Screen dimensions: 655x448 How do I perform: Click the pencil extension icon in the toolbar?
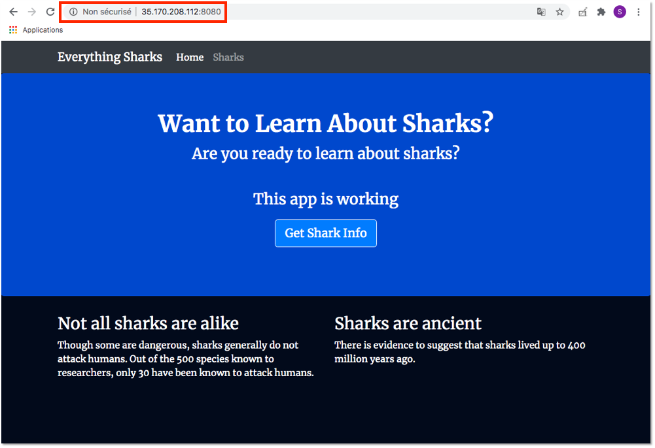(583, 12)
